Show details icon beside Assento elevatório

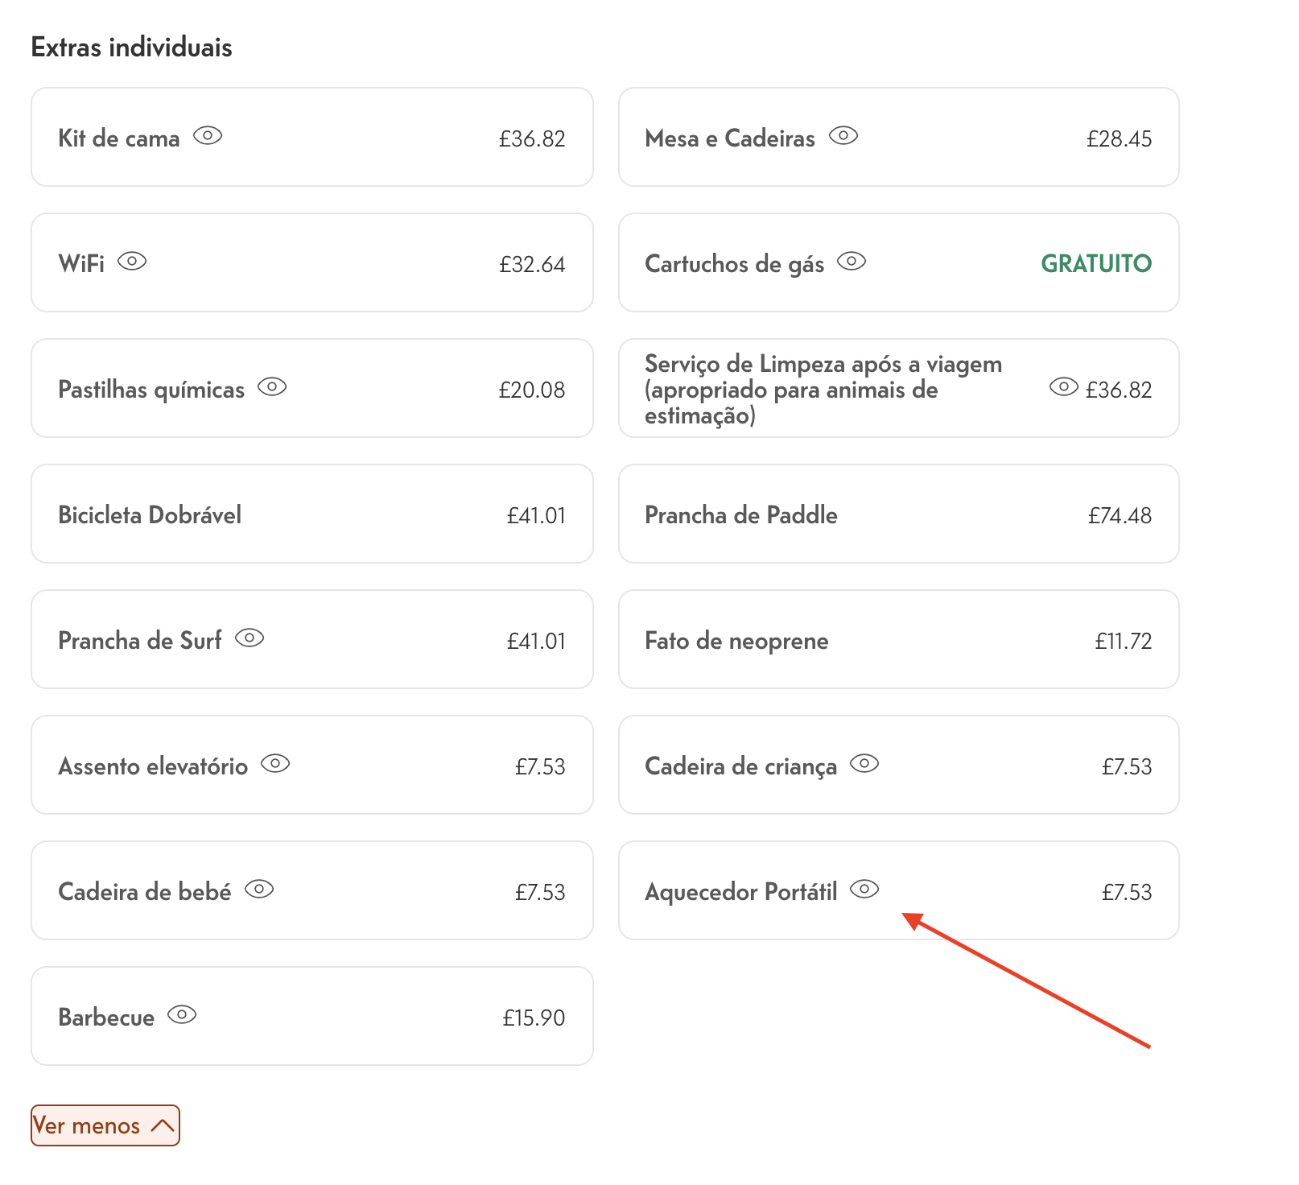(x=275, y=764)
